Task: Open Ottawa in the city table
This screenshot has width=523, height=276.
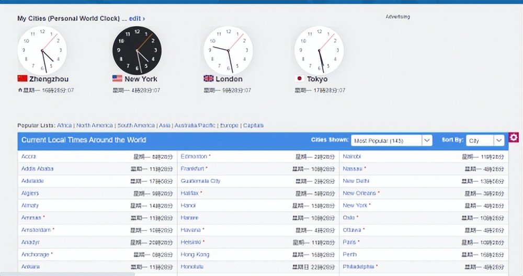Action: [x=352, y=230]
